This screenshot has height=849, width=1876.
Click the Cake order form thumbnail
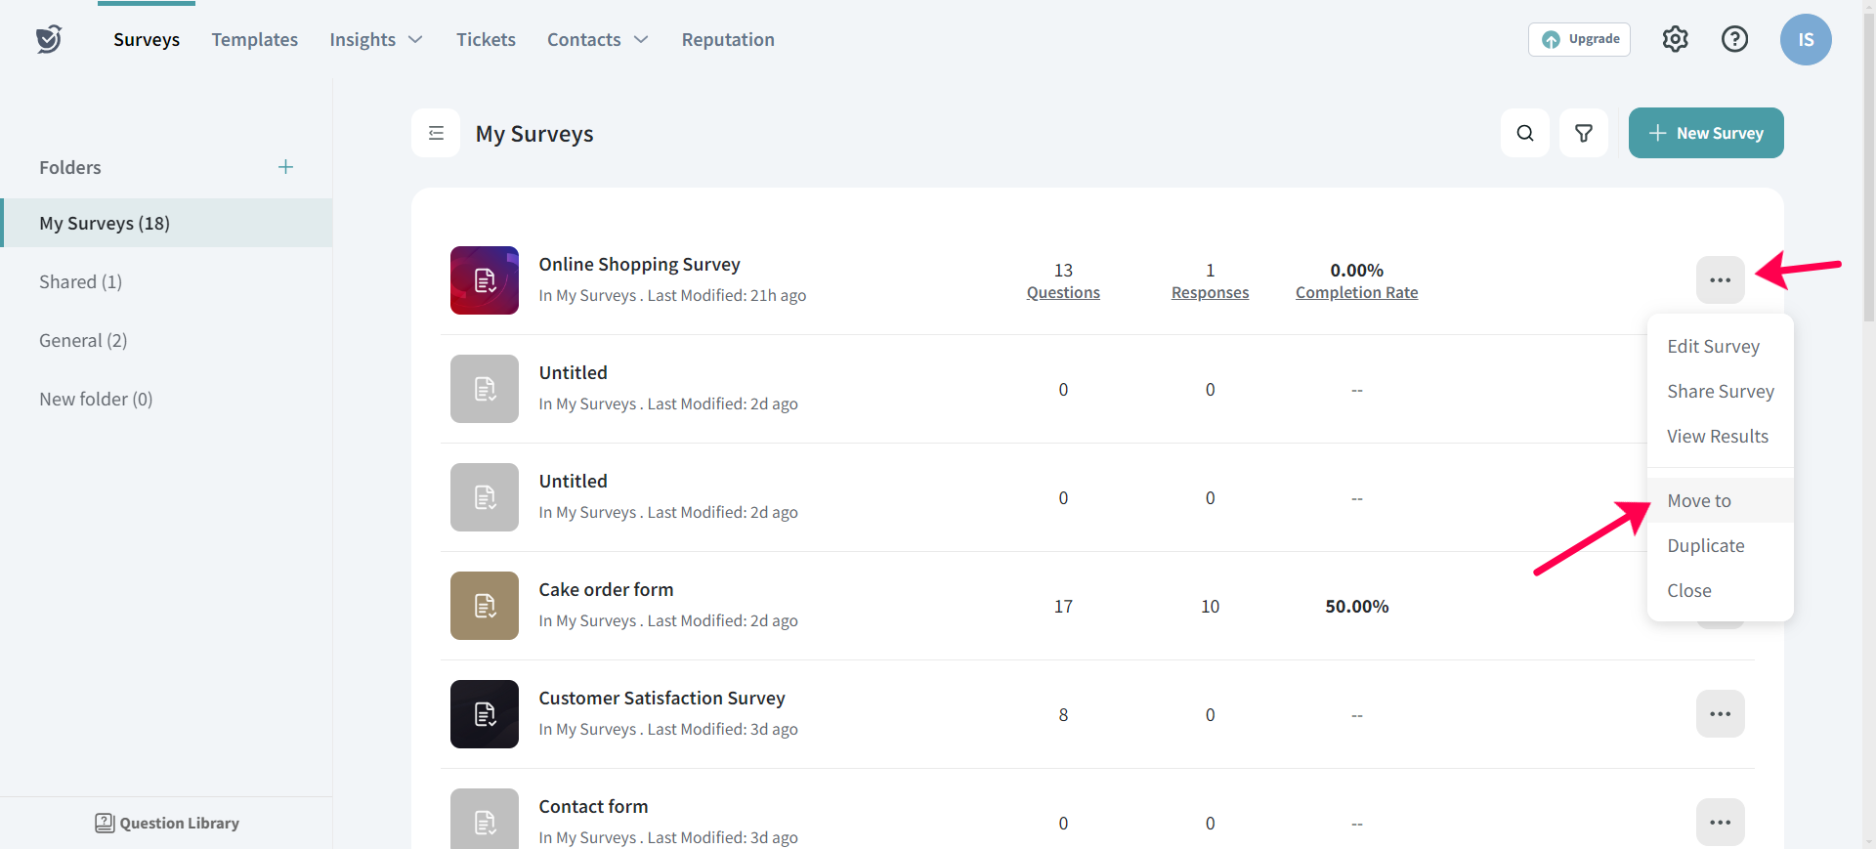pos(485,606)
